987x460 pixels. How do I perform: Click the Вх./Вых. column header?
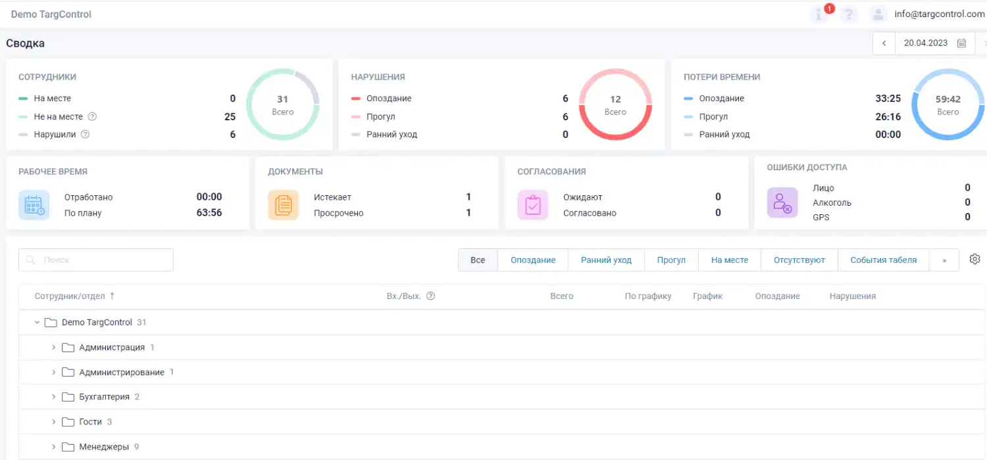point(404,296)
